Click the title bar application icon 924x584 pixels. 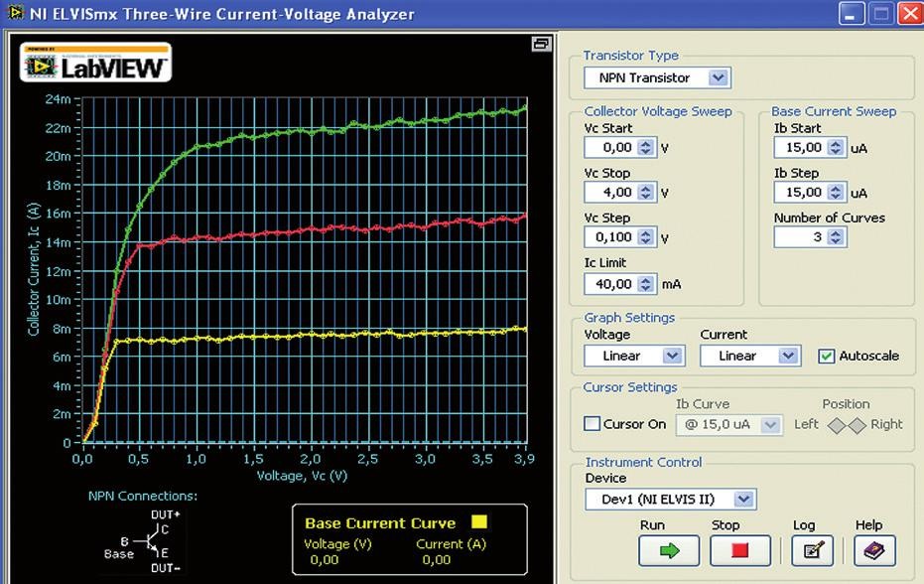pyautogui.click(x=14, y=12)
